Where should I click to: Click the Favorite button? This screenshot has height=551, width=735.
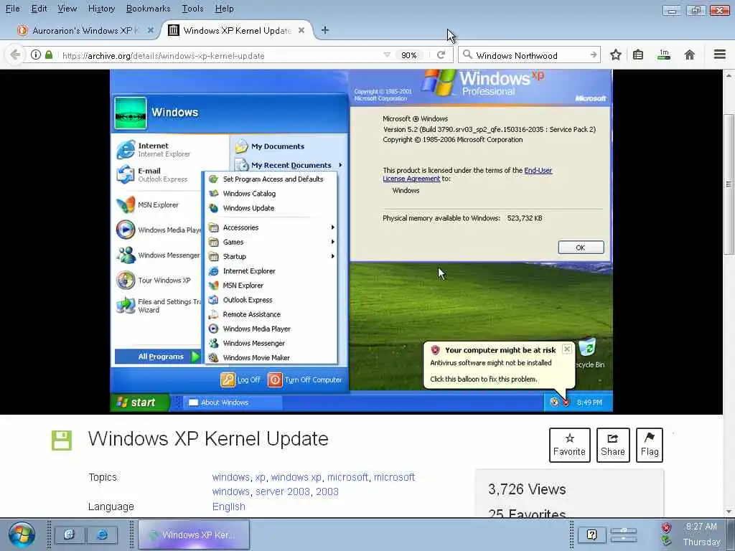(x=569, y=445)
